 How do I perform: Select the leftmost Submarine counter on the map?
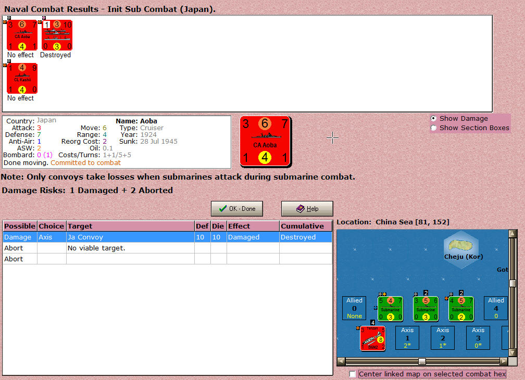(390, 308)
